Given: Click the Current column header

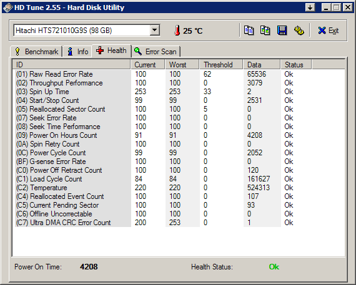Looking at the screenshot, I should [147, 65].
